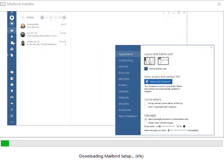The height and width of the screenshot is (160, 224).
Task: Click the hamburger menu icon atop the sidebar
Action: pos(12,13)
